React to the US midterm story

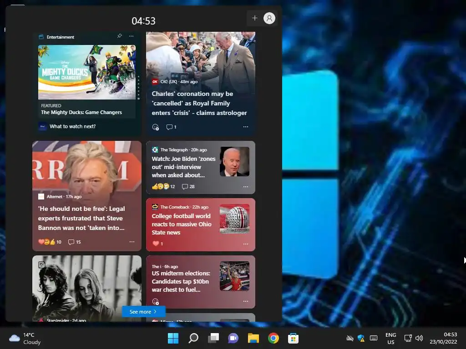(156, 302)
